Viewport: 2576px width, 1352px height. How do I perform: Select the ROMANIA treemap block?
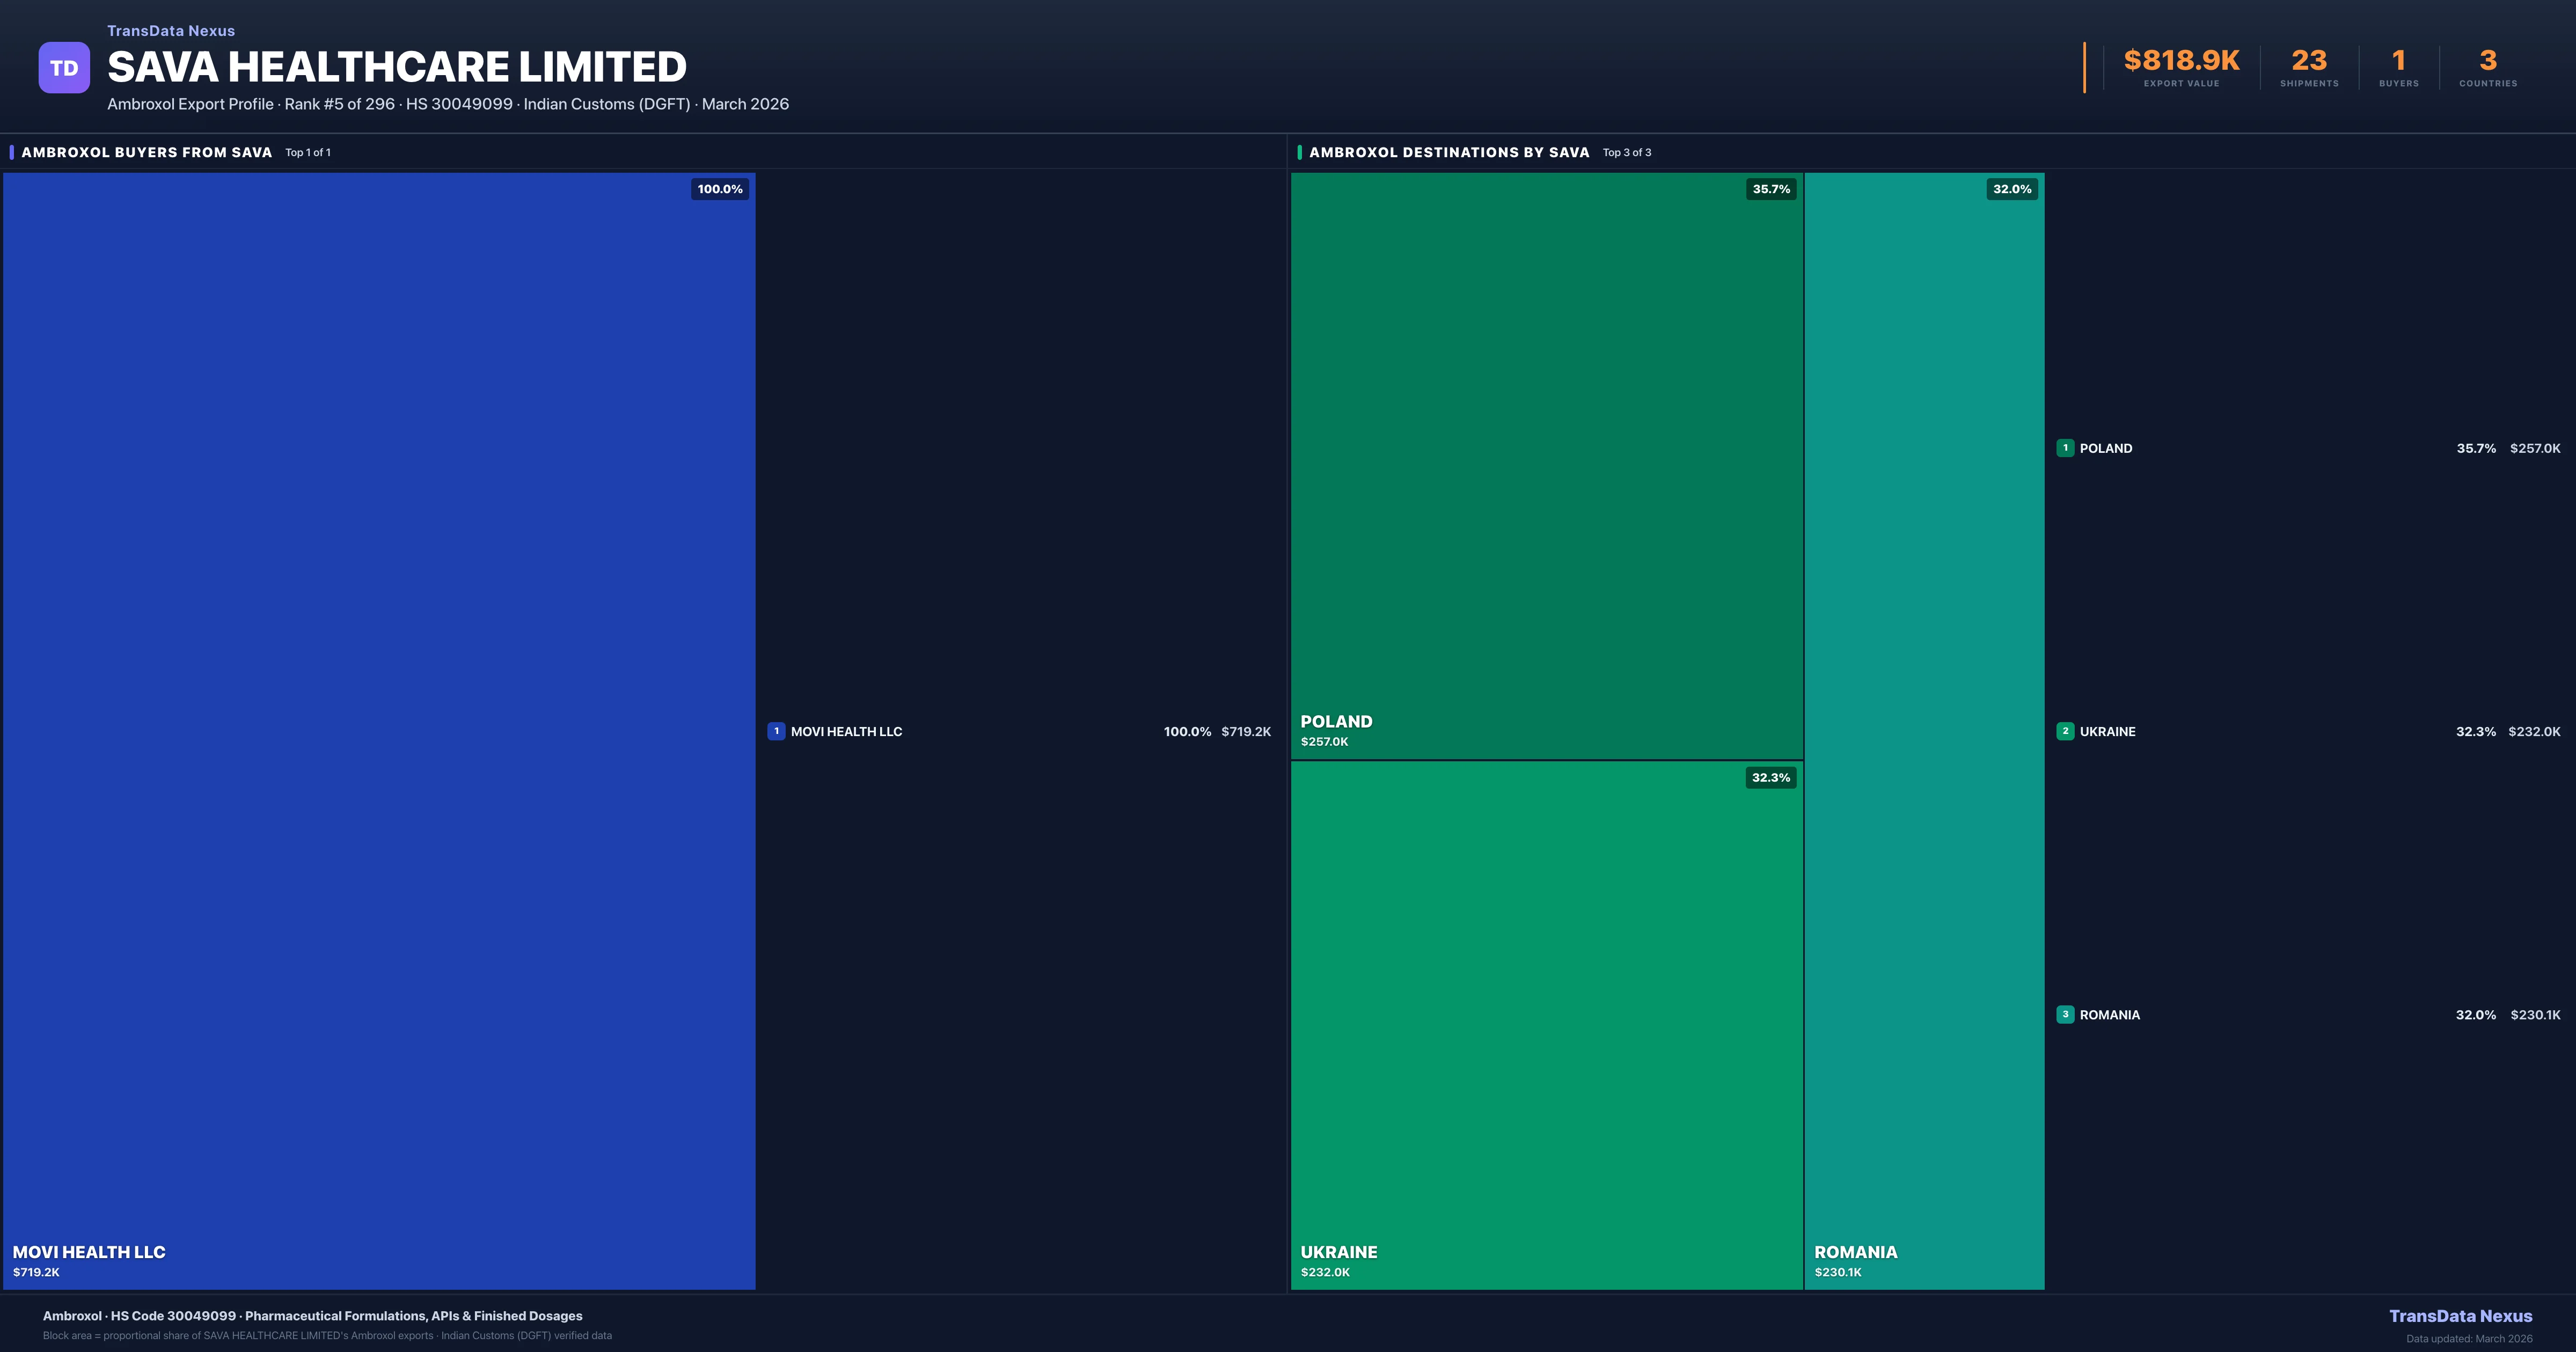click(1924, 730)
